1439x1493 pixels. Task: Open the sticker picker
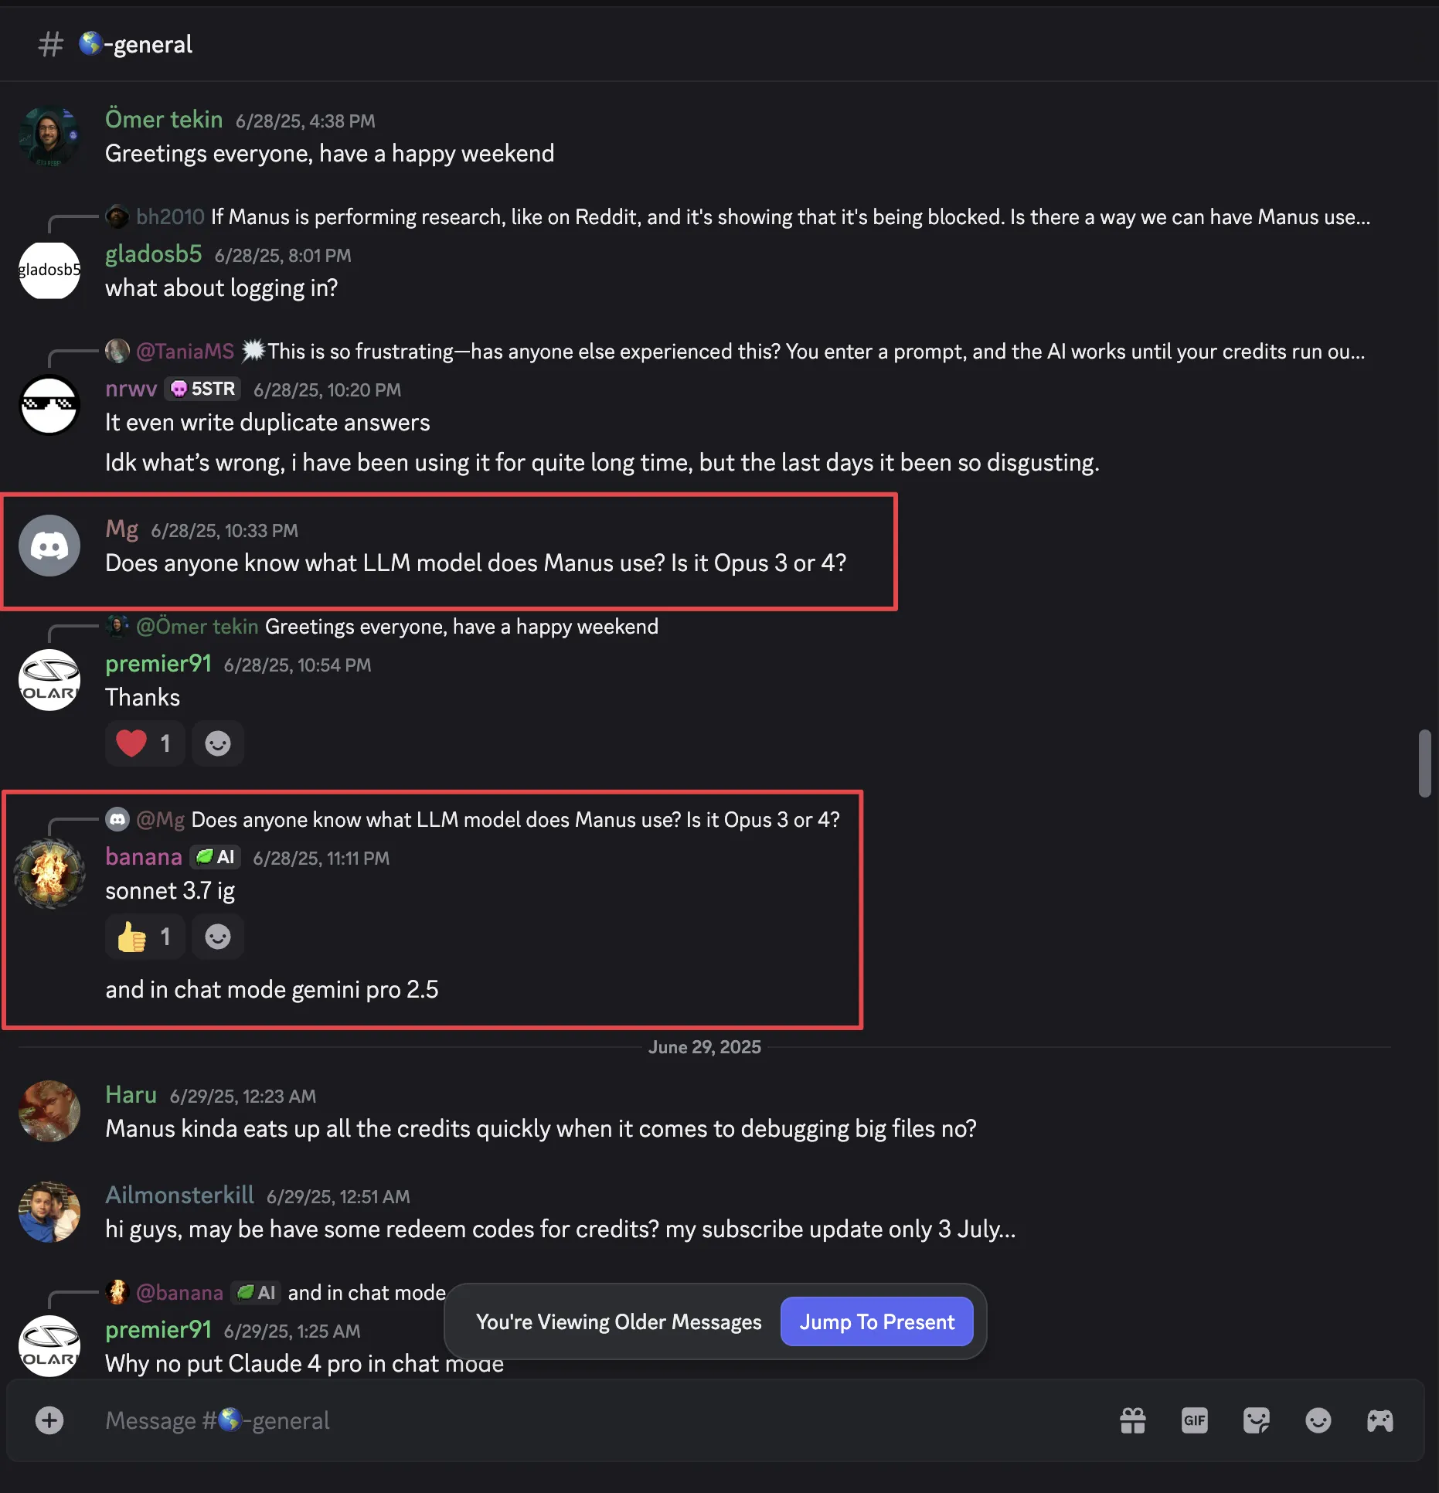[1256, 1420]
